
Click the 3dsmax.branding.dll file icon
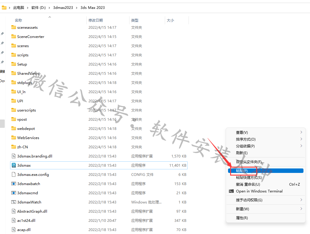(x=14, y=156)
